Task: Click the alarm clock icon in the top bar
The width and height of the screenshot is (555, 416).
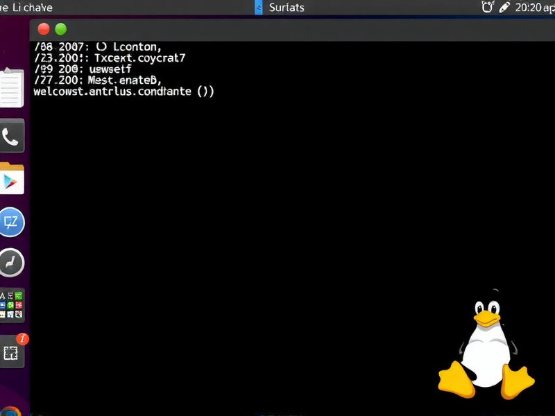Action: point(488,7)
